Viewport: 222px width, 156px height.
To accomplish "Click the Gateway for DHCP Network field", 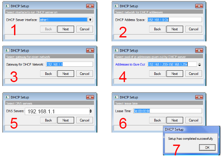I will click(69, 64).
